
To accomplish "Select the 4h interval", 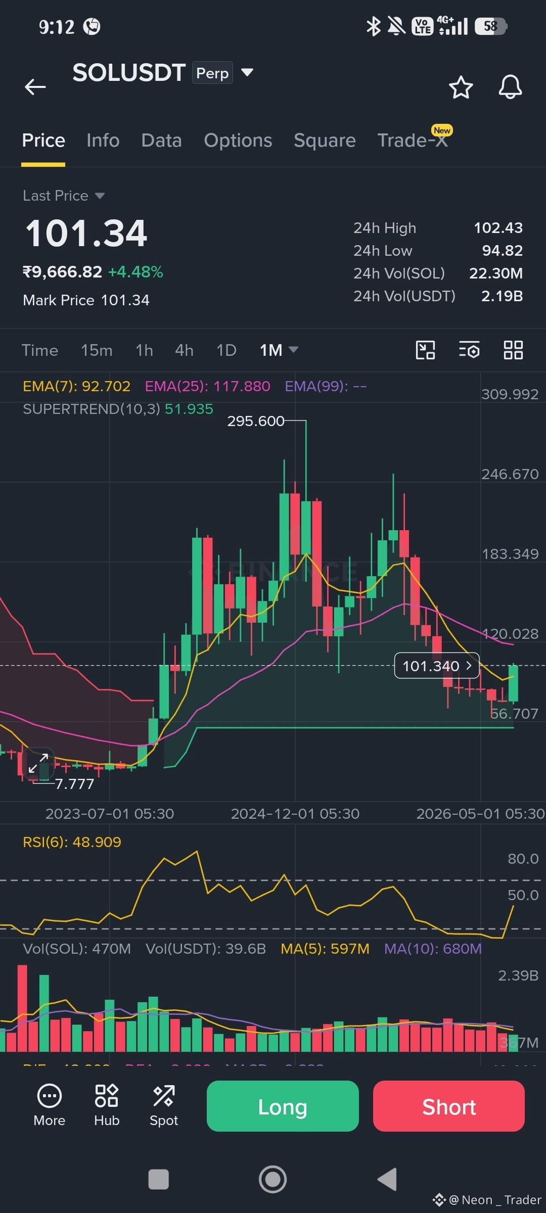I will tap(184, 350).
